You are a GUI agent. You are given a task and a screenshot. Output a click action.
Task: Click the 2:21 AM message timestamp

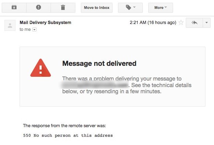(153, 22)
